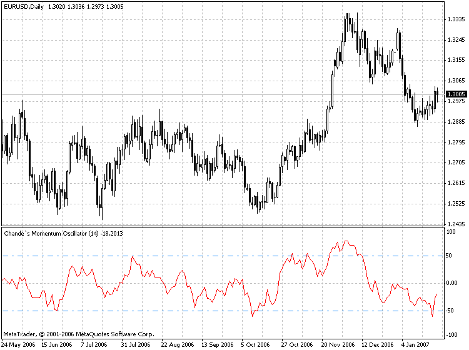The image size is (469, 350).
Task: Select the 1.3335 price axis label
Action: [x=456, y=19]
